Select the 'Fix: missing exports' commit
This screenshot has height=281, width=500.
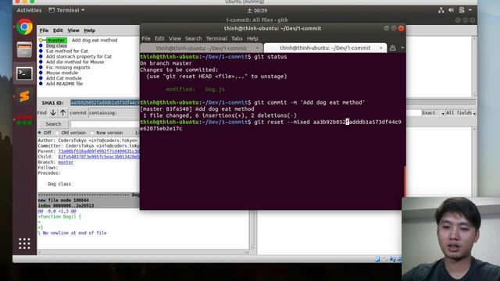68,67
